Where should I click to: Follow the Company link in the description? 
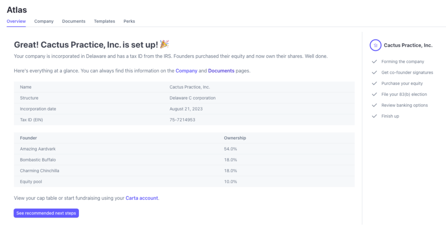(x=186, y=70)
